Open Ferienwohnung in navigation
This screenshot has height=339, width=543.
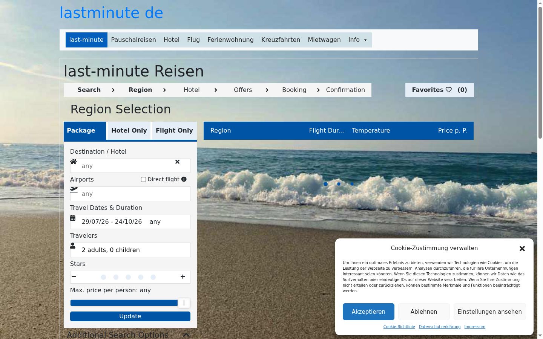tap(230, 40)
